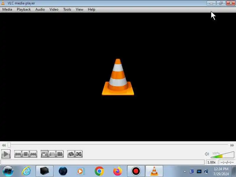Viewport: 236px width, 177px height.
Task: Click the Play button
Action: [x=6, y=154]
